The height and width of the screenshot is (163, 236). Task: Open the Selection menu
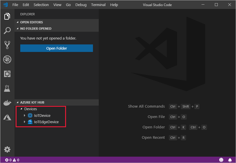41,5
